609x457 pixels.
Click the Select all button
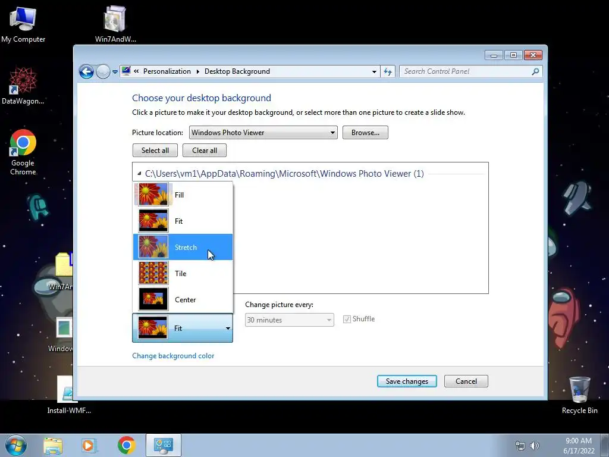[x=155, y=151]
